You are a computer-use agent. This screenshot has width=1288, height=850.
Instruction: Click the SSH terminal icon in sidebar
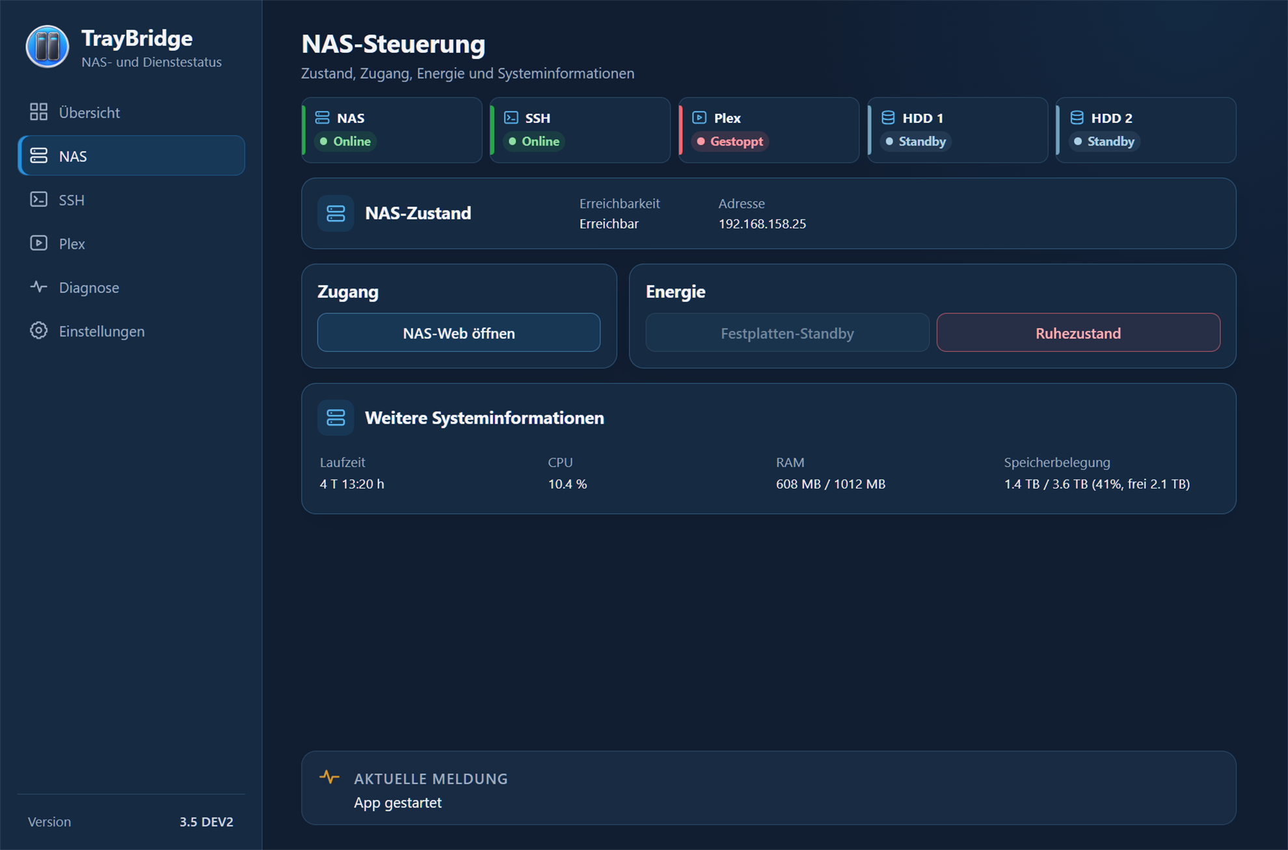(x=38, y=200)
